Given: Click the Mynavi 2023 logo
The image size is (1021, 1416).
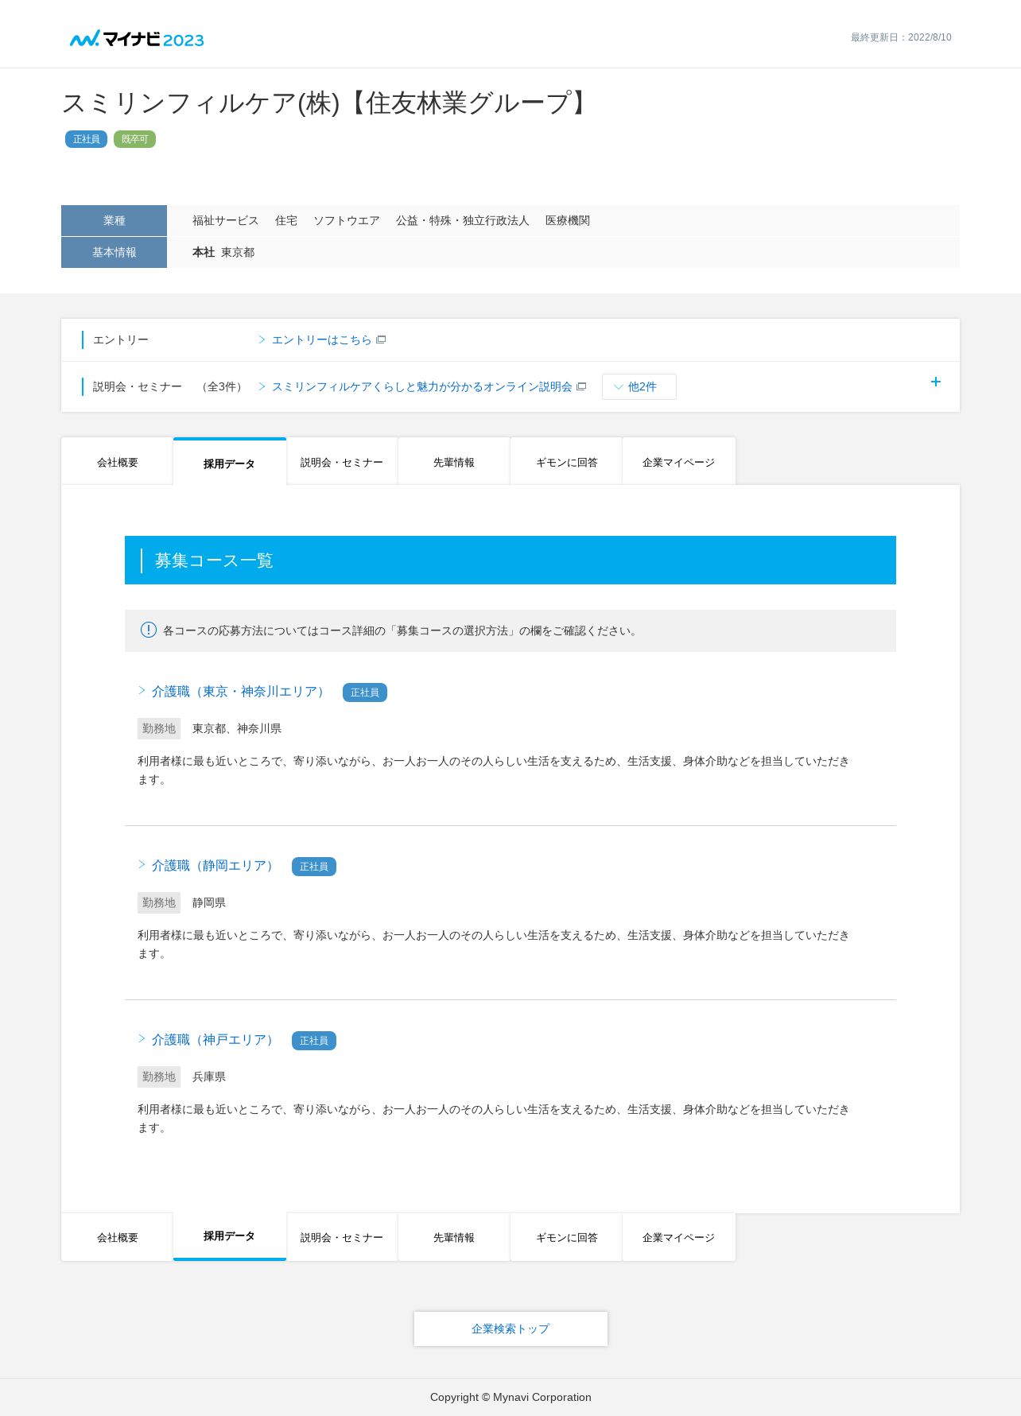Looking at the screenshot, I should coord(137,39).
